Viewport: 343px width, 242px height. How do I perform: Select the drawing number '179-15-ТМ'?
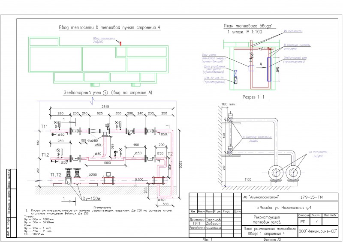[312, 197]
